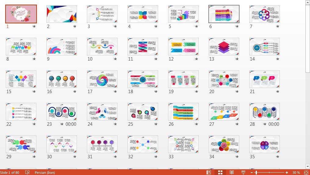Select slide 34 thumbnail
The image size is (310, 175).
tap(224, 144)
